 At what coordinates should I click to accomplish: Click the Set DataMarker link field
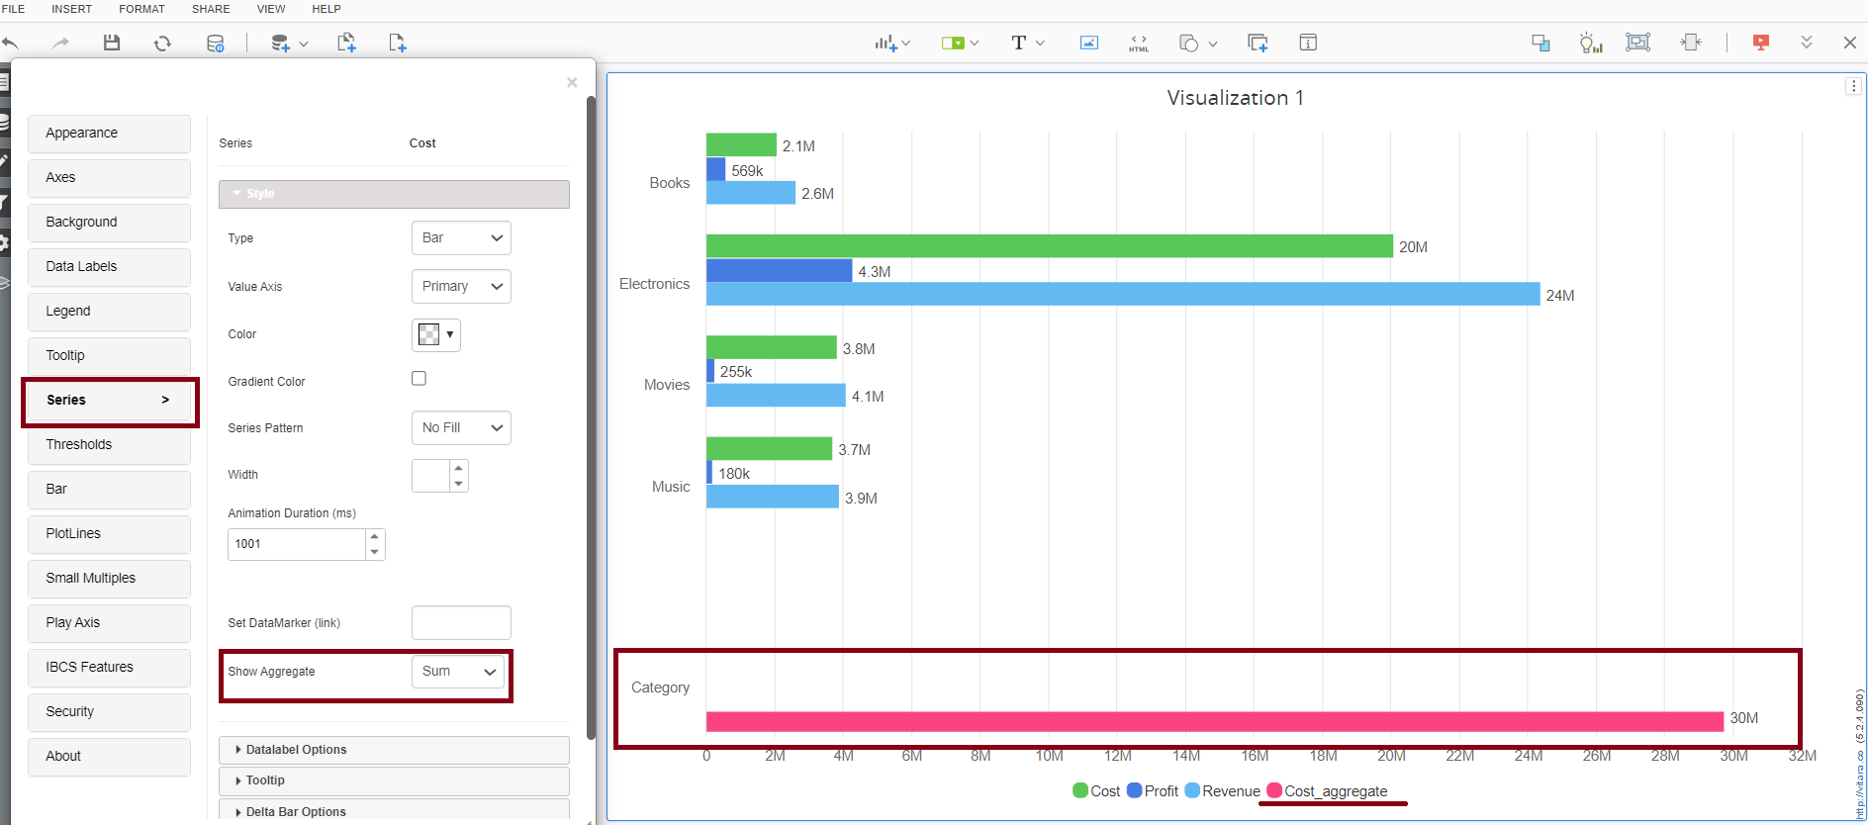click(x=461, y=623)
